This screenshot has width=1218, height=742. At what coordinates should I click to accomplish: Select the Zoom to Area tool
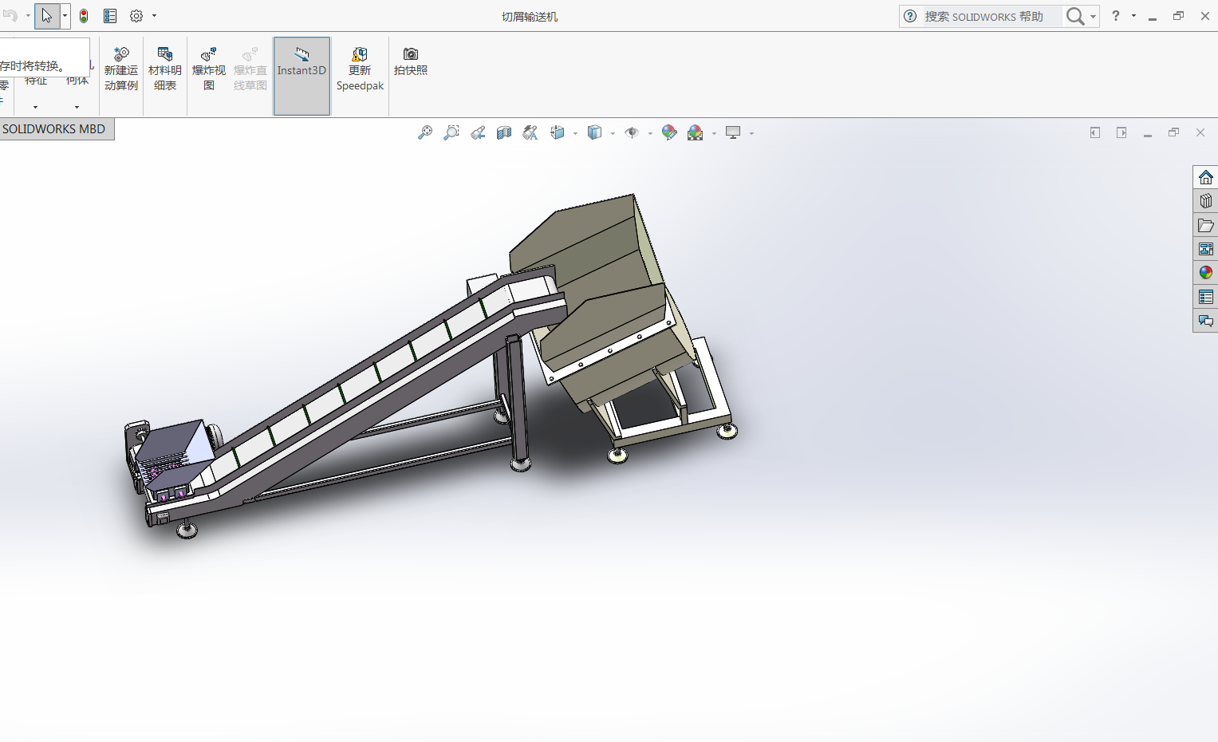tap(451, 132)
